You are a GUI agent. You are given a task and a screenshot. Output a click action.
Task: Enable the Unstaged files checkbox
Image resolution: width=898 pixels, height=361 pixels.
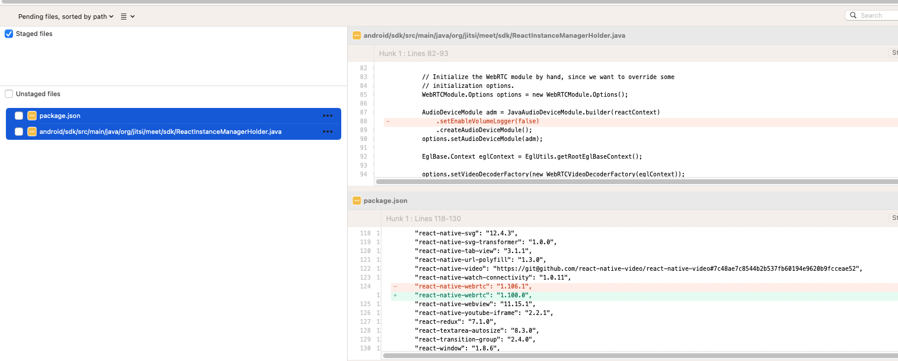[8, 94]
